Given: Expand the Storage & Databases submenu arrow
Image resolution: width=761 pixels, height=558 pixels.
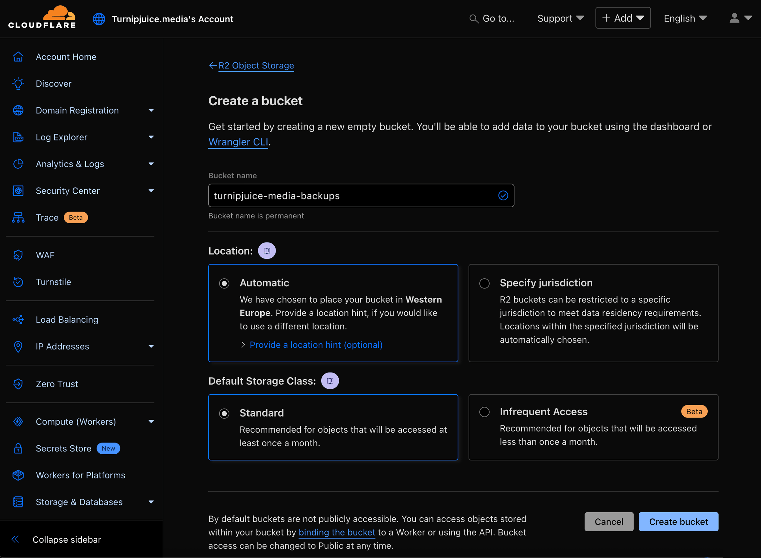Looking at the screenshot, I should click(151, 502).
